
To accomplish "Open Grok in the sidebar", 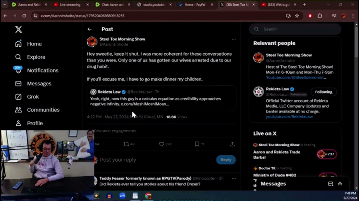I will 27,97.
